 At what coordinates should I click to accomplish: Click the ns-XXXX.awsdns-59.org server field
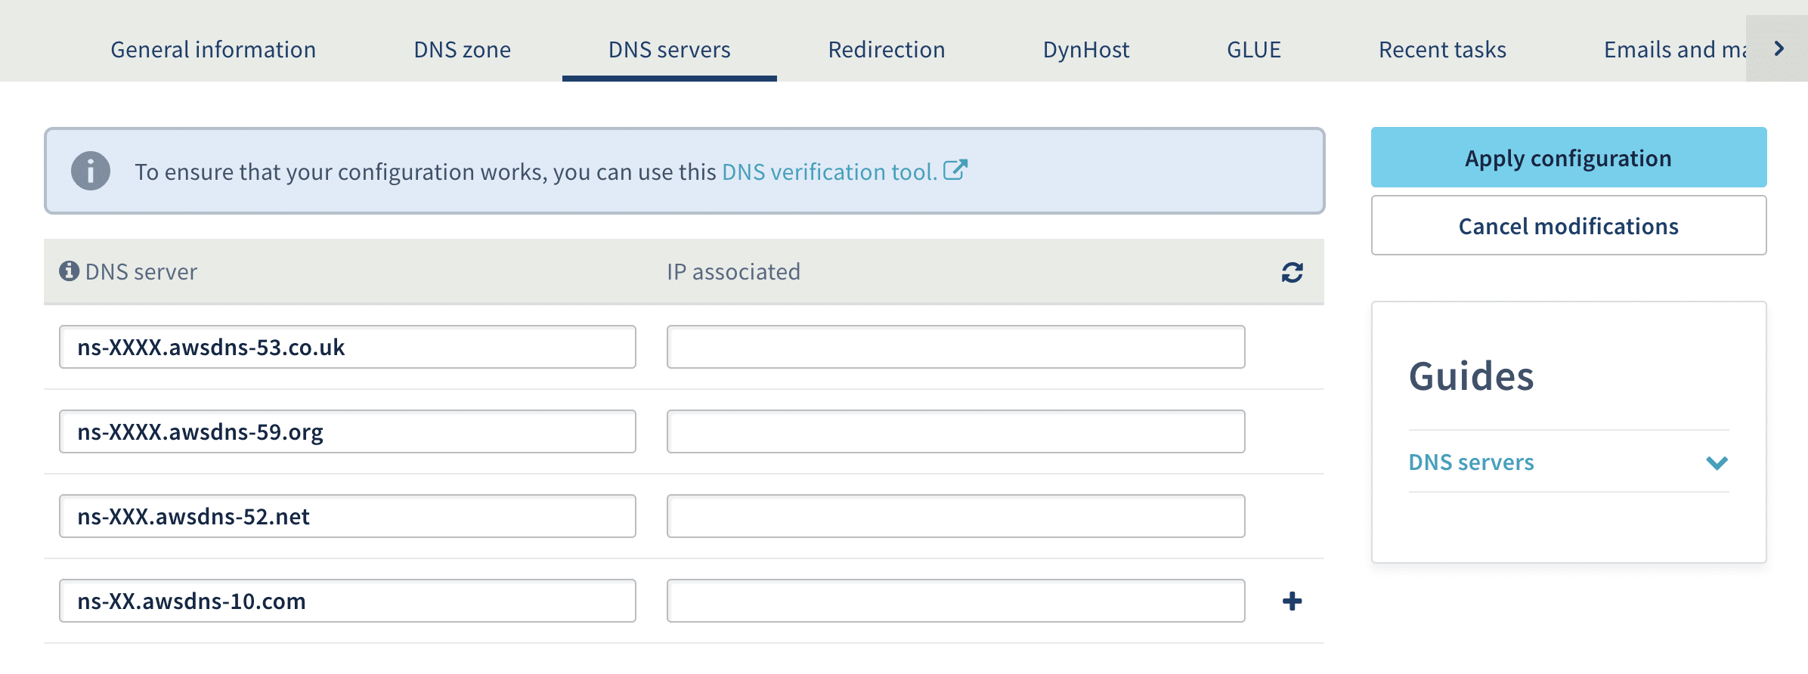[x=348, y=431]
